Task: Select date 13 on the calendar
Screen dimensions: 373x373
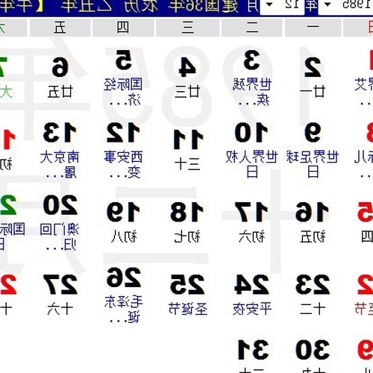Action: pos(60,132)
